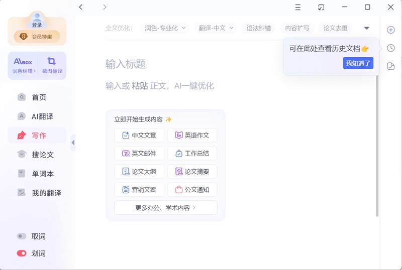
Task: Click the body text input area
Action: tap(159, 86)
